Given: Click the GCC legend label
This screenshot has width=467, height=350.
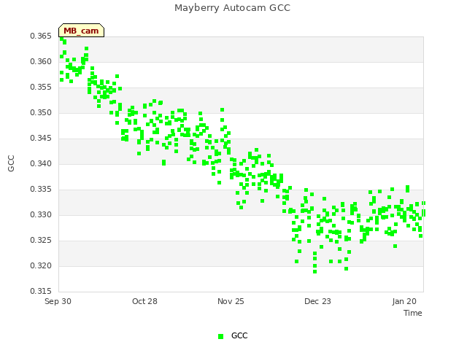Looking at the screenshot, I should (x=239, y=335).
